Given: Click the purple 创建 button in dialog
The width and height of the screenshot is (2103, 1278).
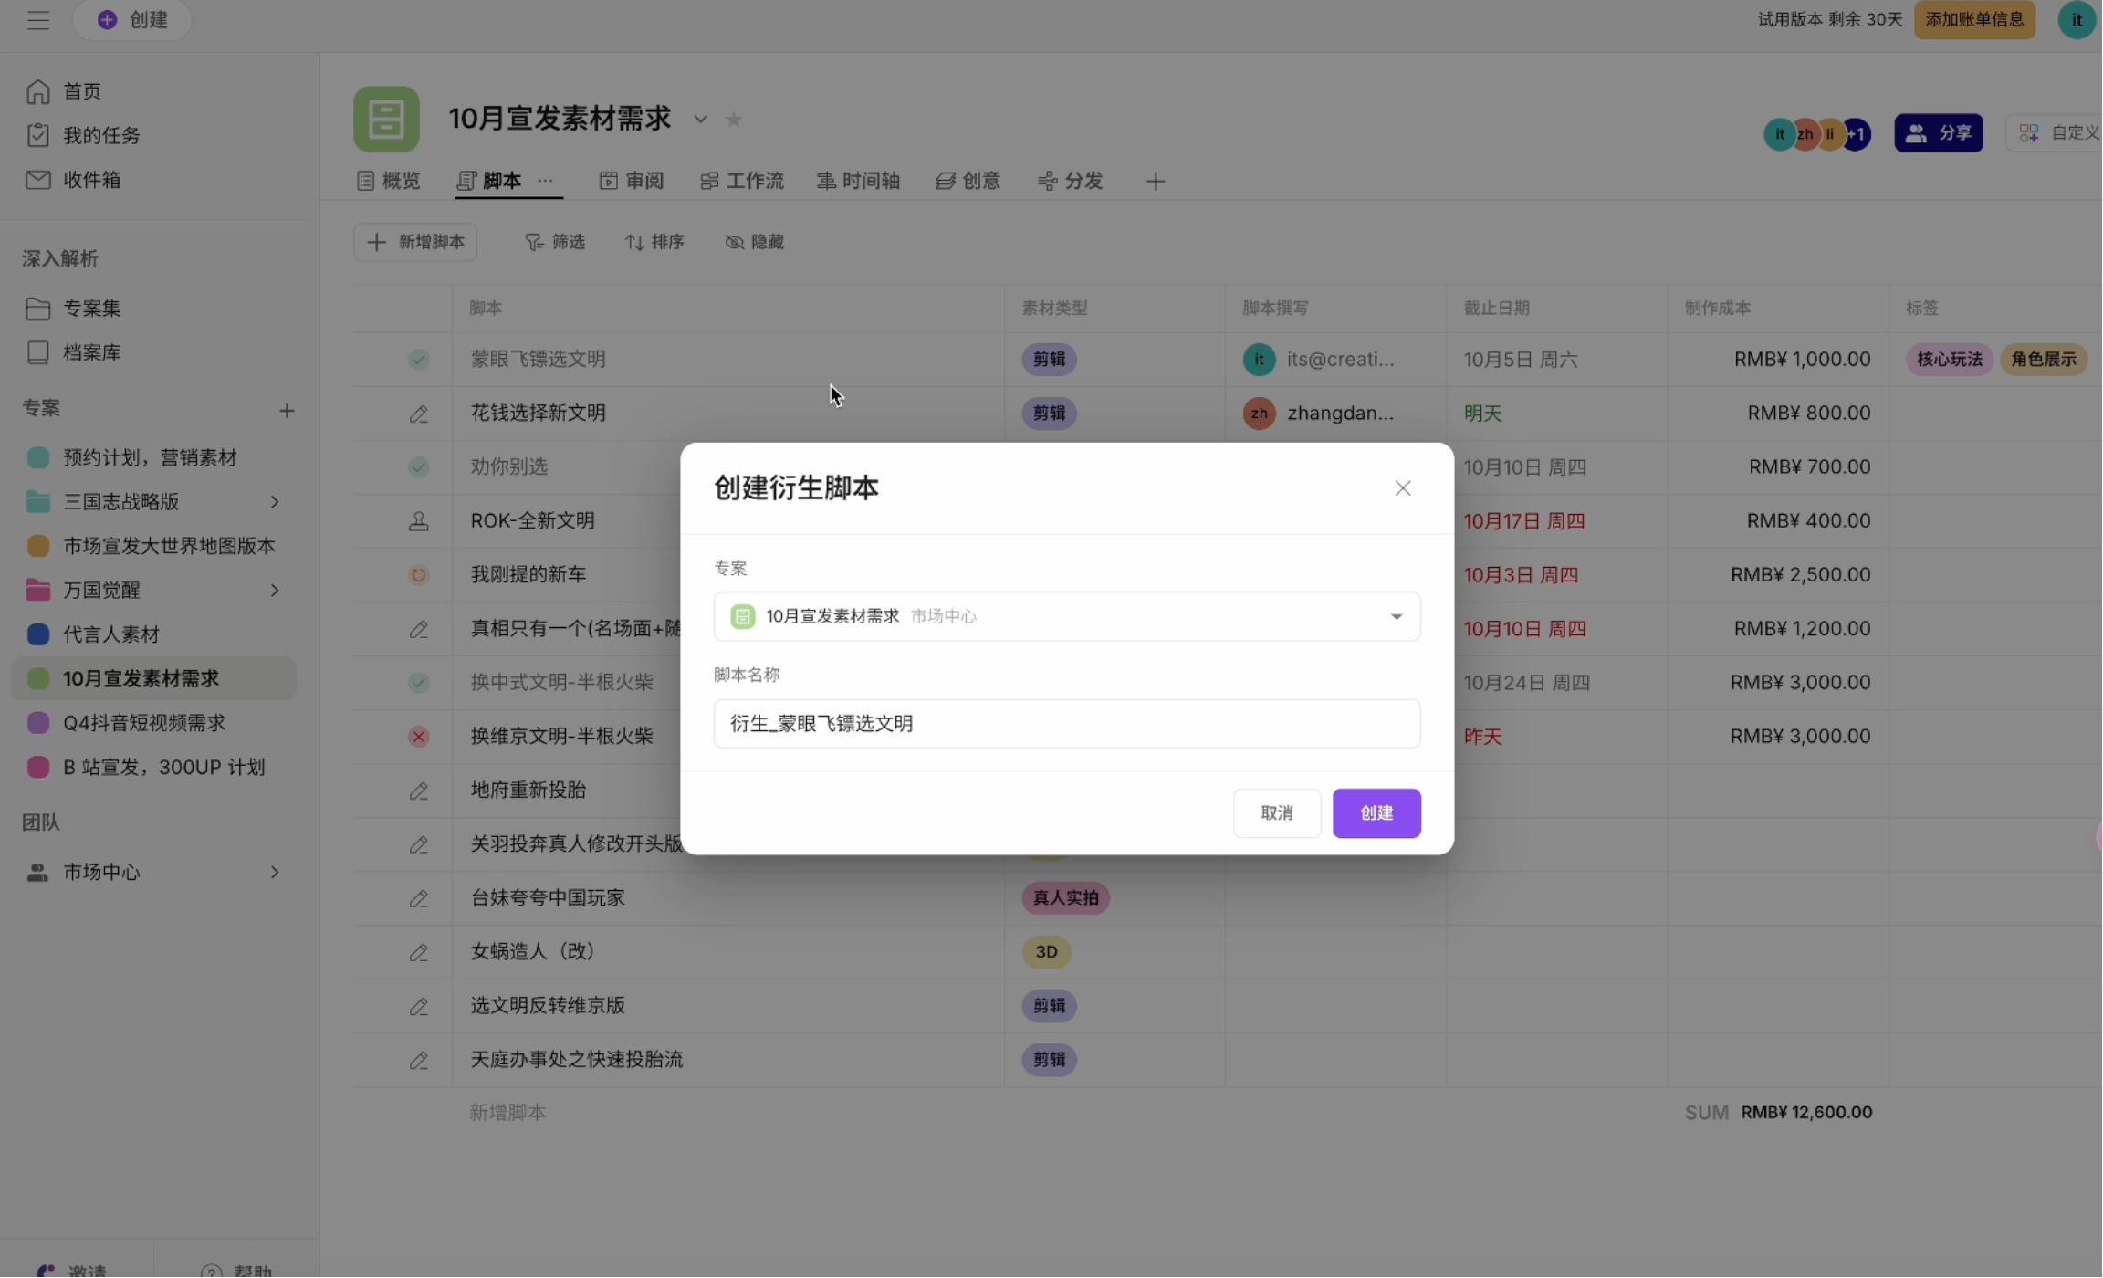Looking at the screenshot, I should pos(1376,813).
